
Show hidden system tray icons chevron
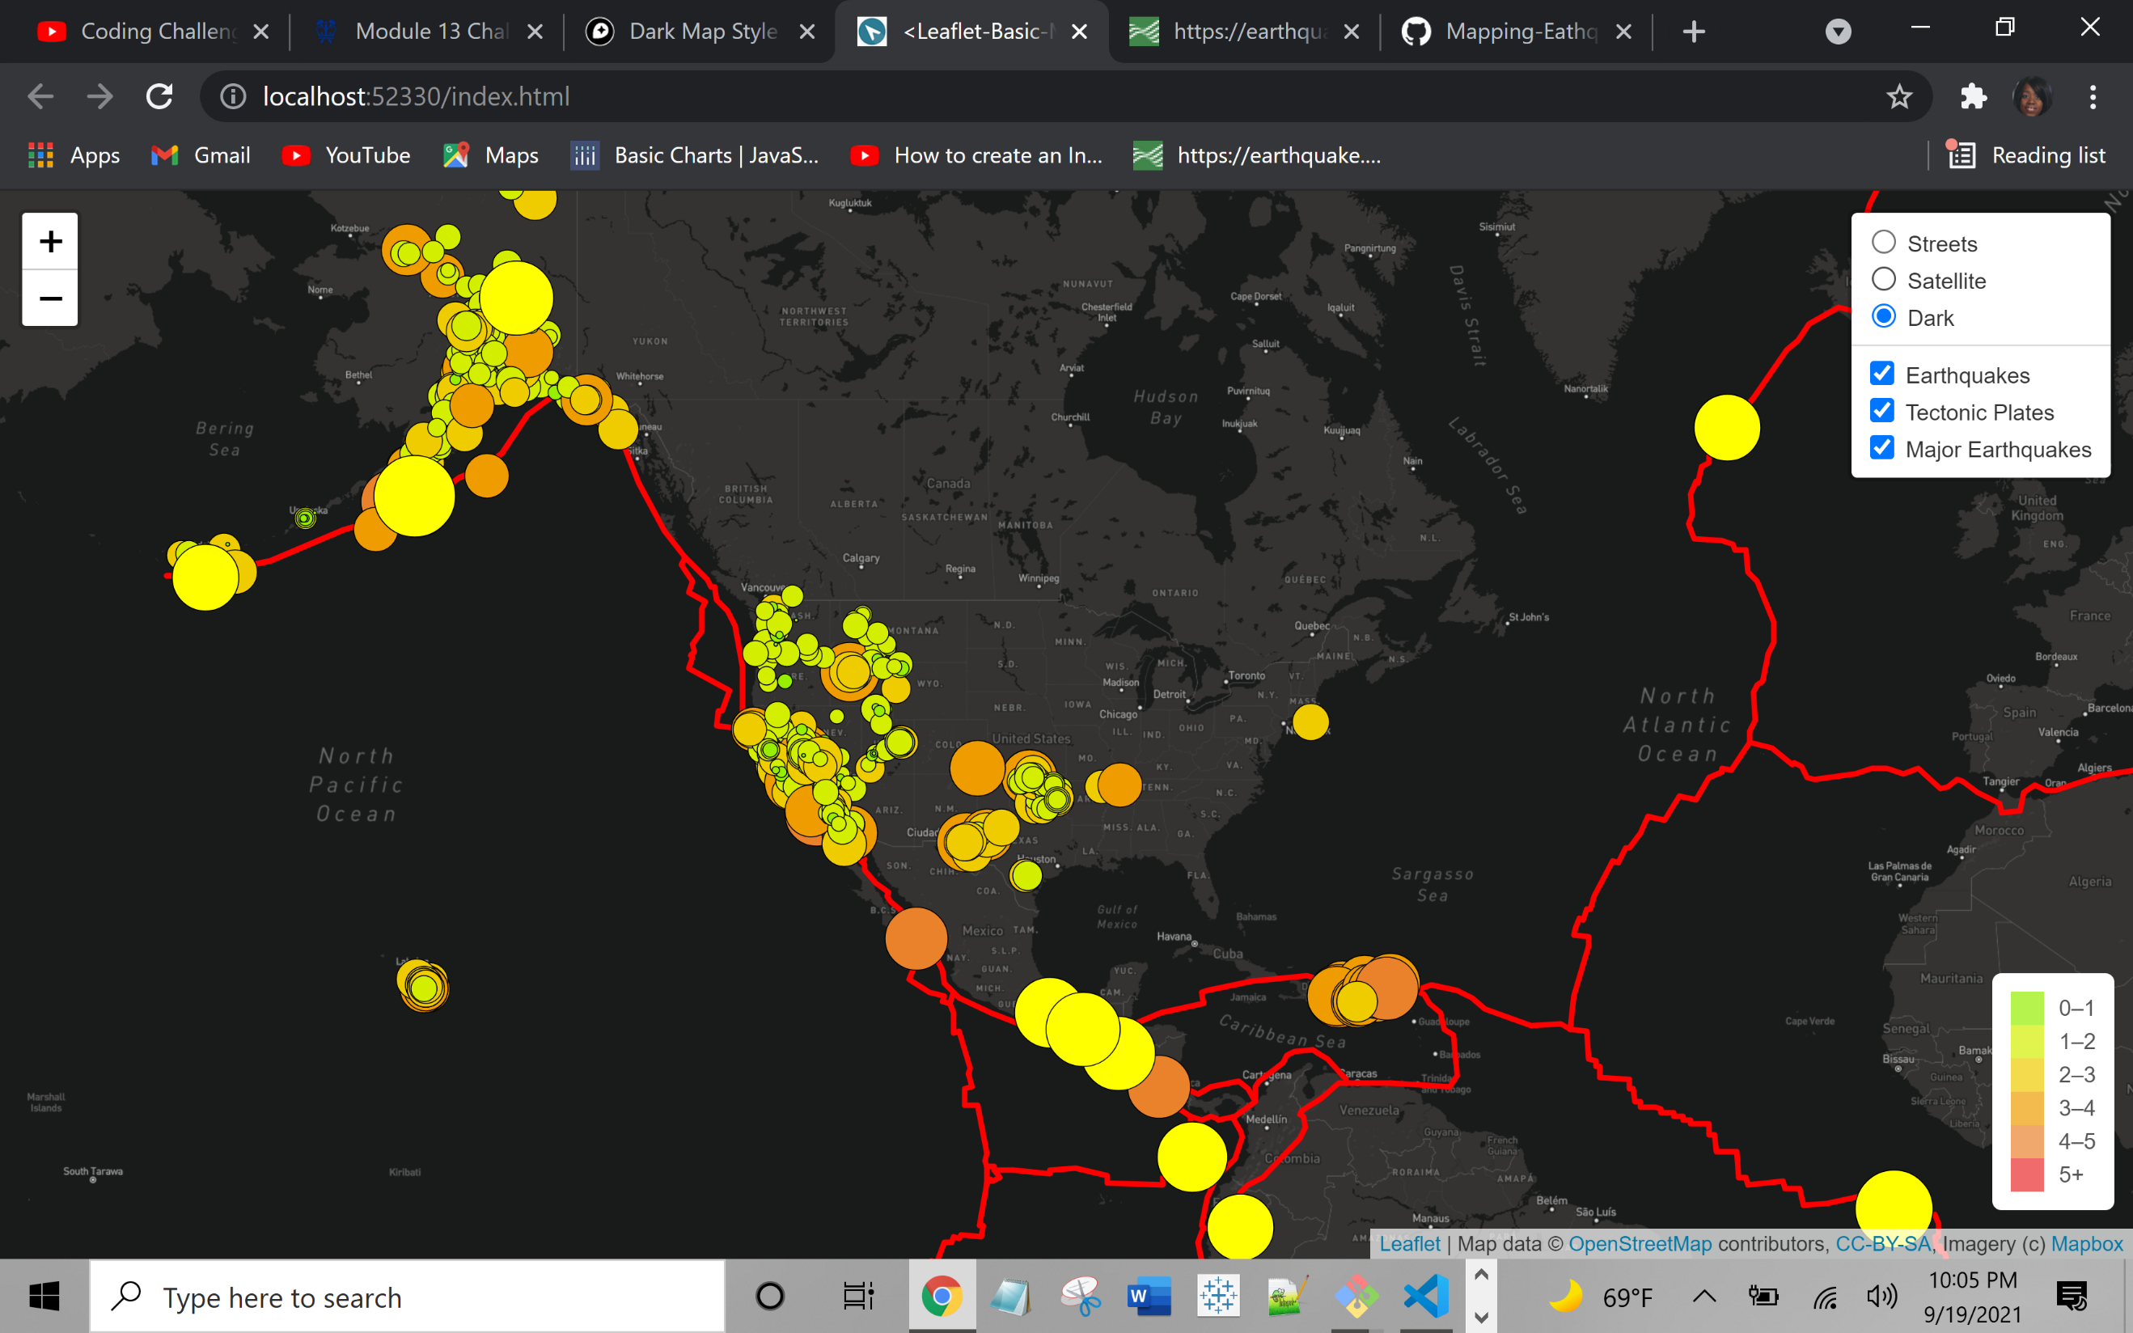click(x=1704, y=1296)
